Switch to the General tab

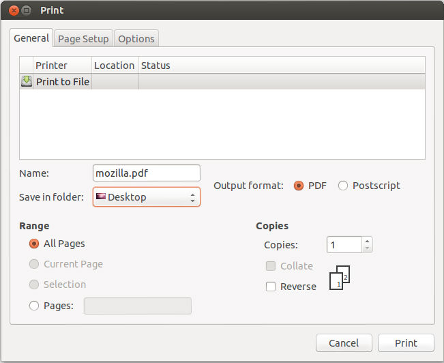[x=31, y=38]
